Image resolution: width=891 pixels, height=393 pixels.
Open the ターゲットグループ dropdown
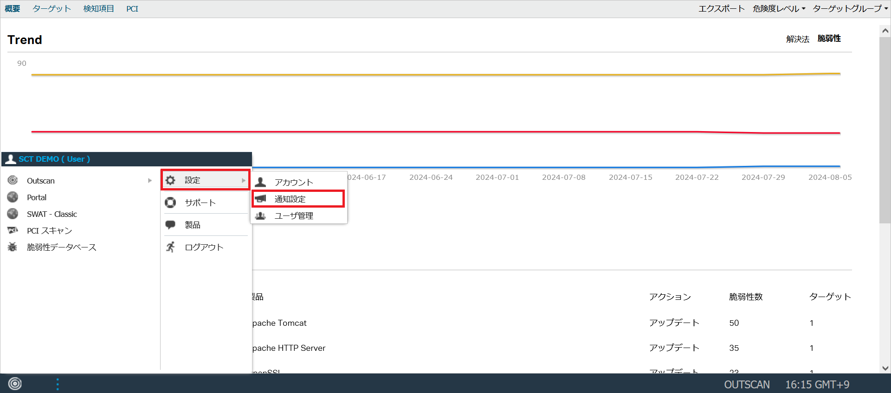click(x=850, y=9)
